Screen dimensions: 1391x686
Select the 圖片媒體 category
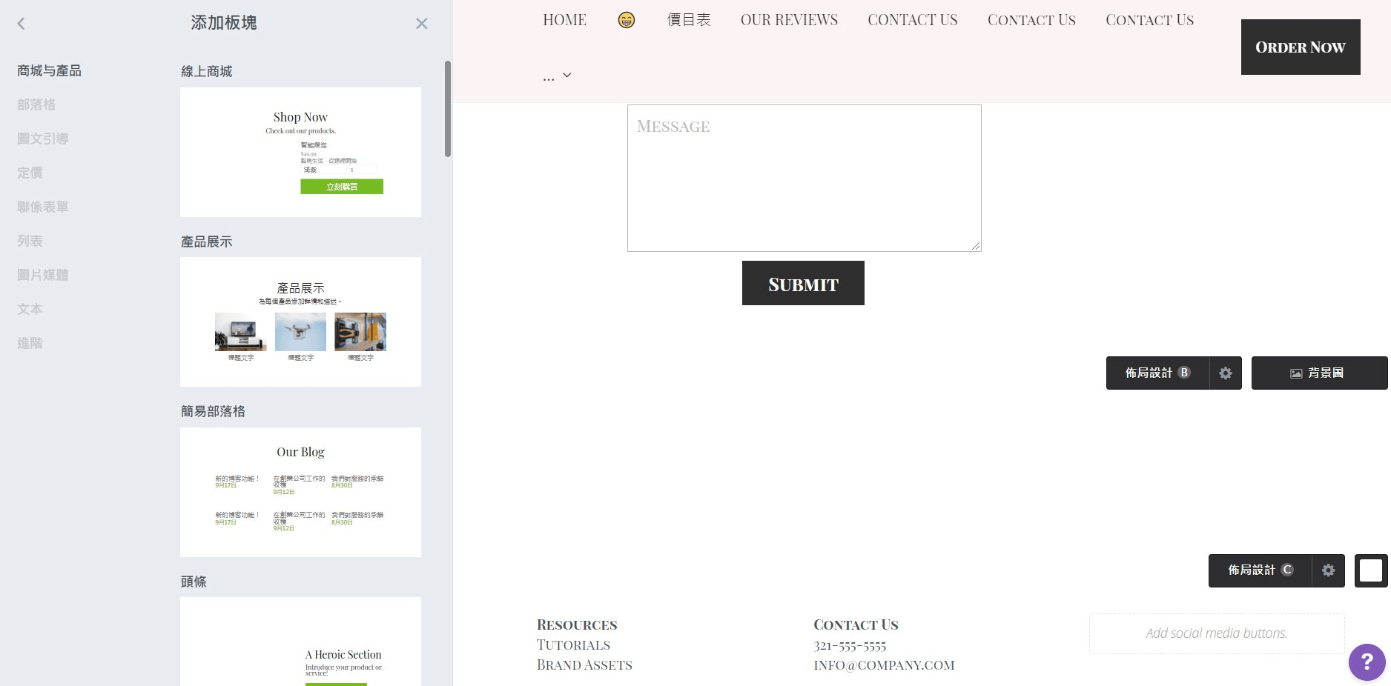point(43,276)
